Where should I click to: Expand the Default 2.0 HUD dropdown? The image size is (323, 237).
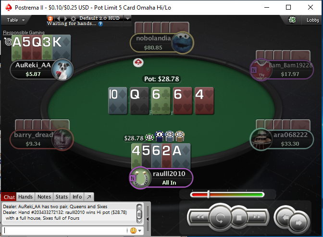(128, 18)
